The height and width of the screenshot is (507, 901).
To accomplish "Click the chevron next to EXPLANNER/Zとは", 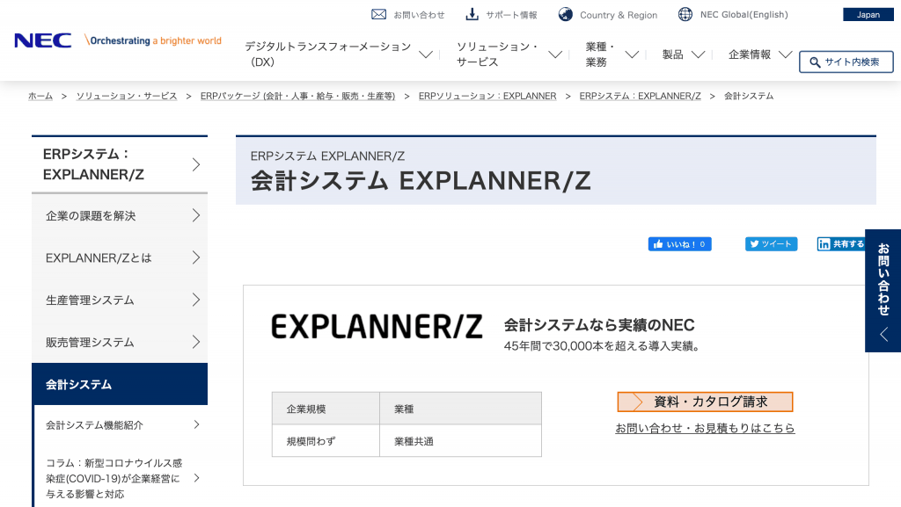I will point(196,258).
